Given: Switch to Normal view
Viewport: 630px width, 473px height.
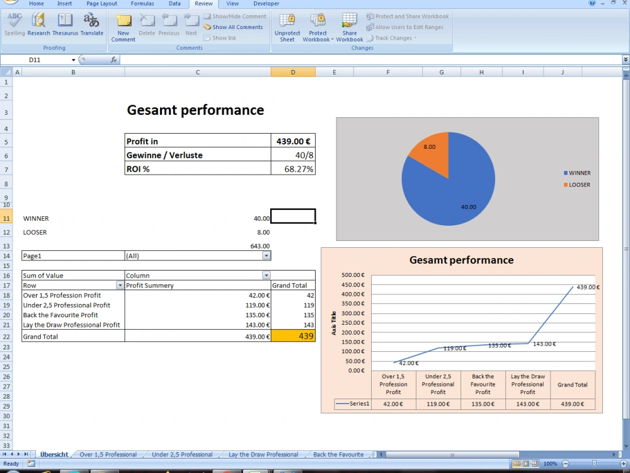Looking at the screenshot, I should click(x=517, y=464).
